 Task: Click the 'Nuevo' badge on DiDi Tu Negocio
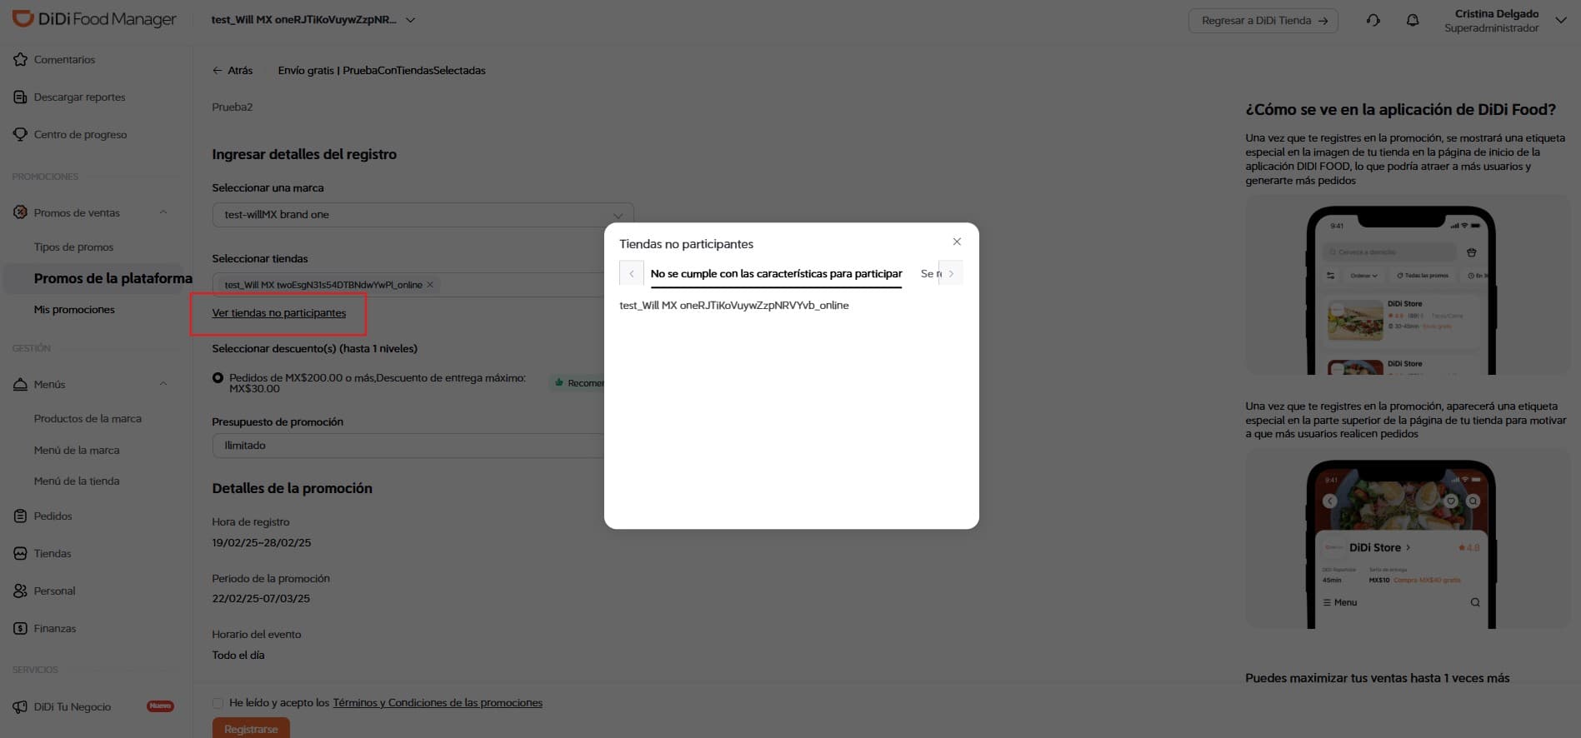[160, 706]
